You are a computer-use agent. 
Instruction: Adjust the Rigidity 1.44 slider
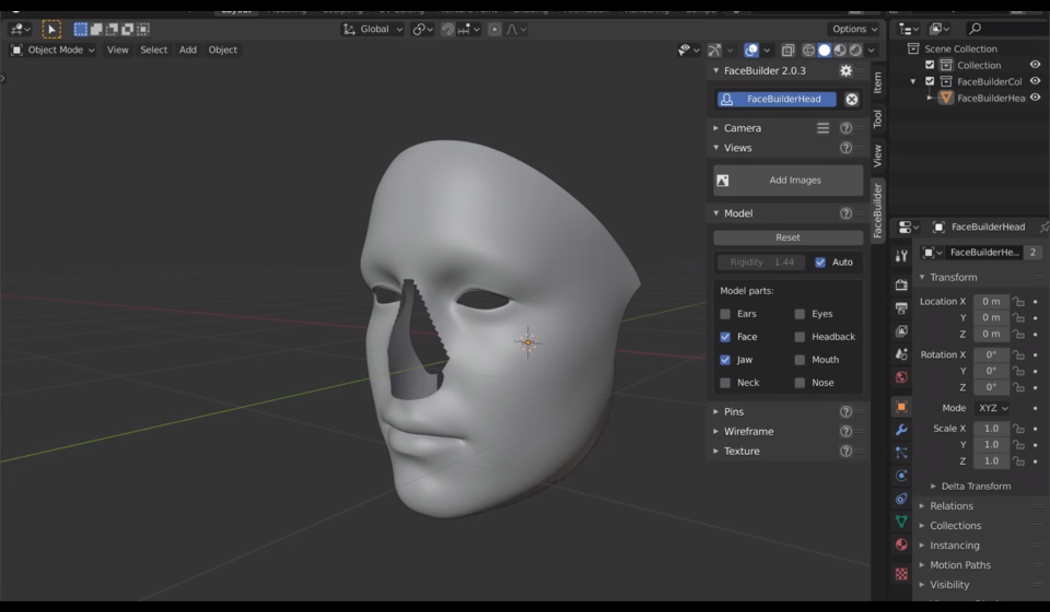point(762,262)
